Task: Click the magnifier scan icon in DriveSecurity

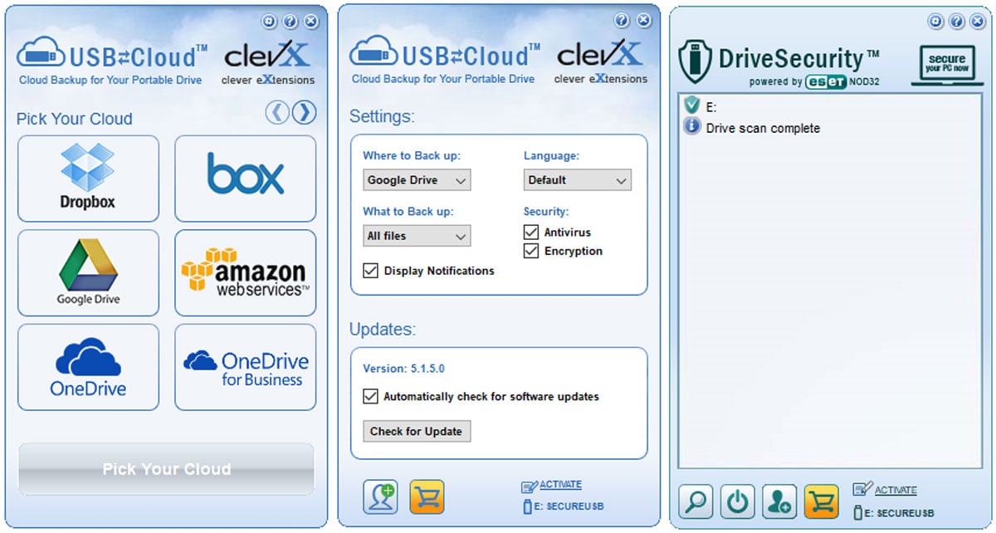Action: pos(696,501)
